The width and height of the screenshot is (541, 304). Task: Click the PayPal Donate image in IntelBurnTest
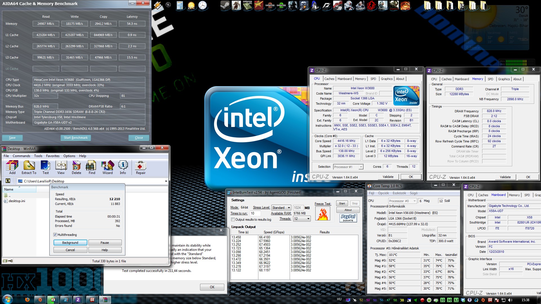coord(348,218)
